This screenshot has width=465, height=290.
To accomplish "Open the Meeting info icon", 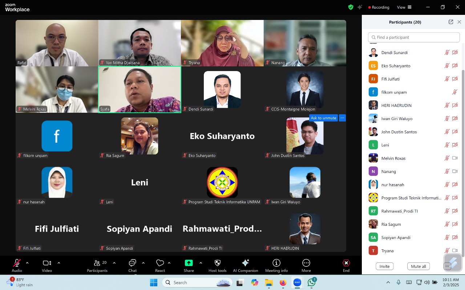I will tap(276, 263).
